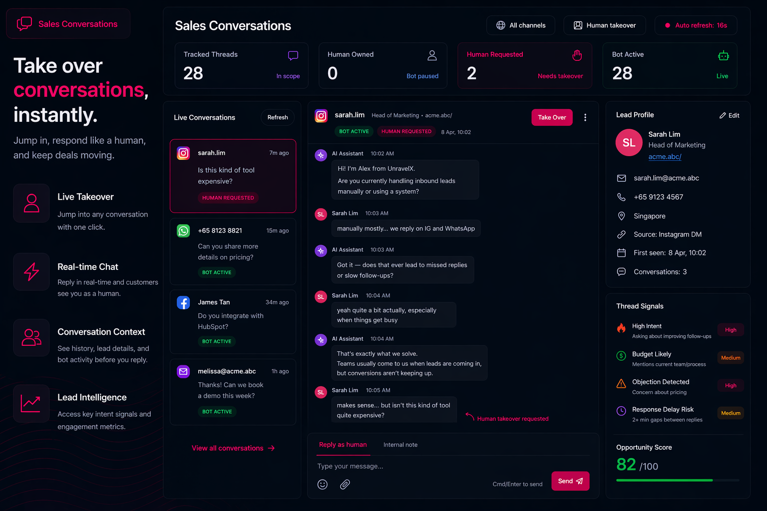Click the Human Requested hand icon
The image size is (767, 511).
click(x=577, y=55)
